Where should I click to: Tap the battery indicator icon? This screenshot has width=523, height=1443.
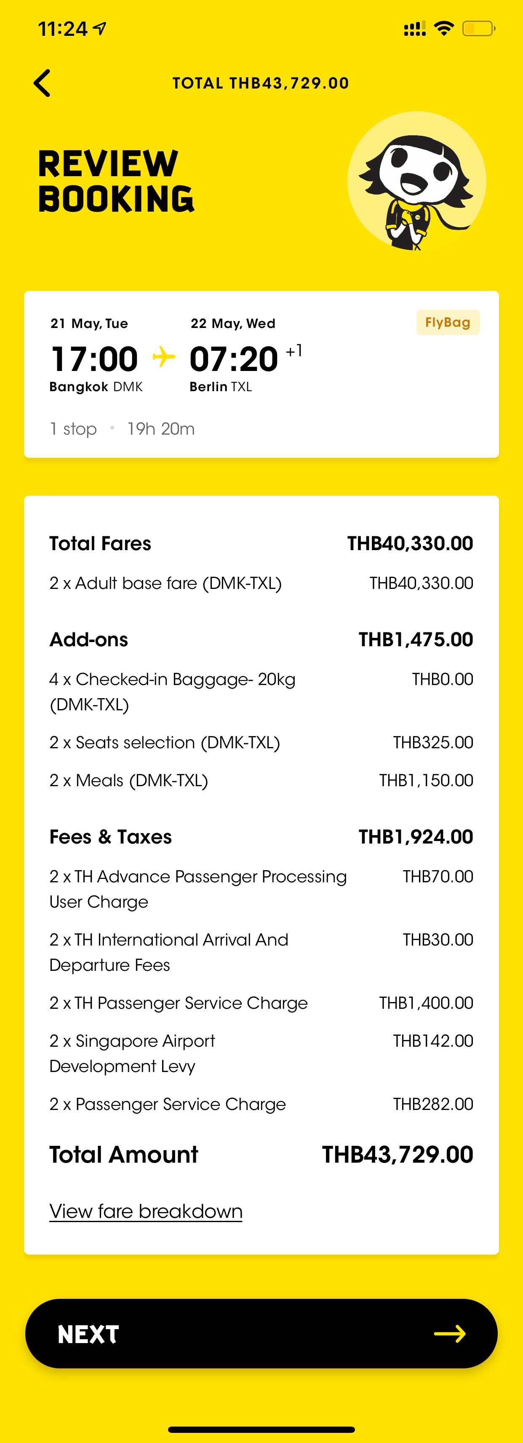[479, 28]
